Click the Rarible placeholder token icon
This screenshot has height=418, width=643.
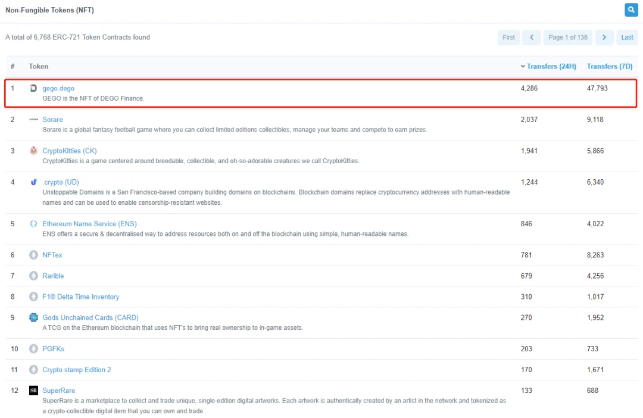click(33, 276)
